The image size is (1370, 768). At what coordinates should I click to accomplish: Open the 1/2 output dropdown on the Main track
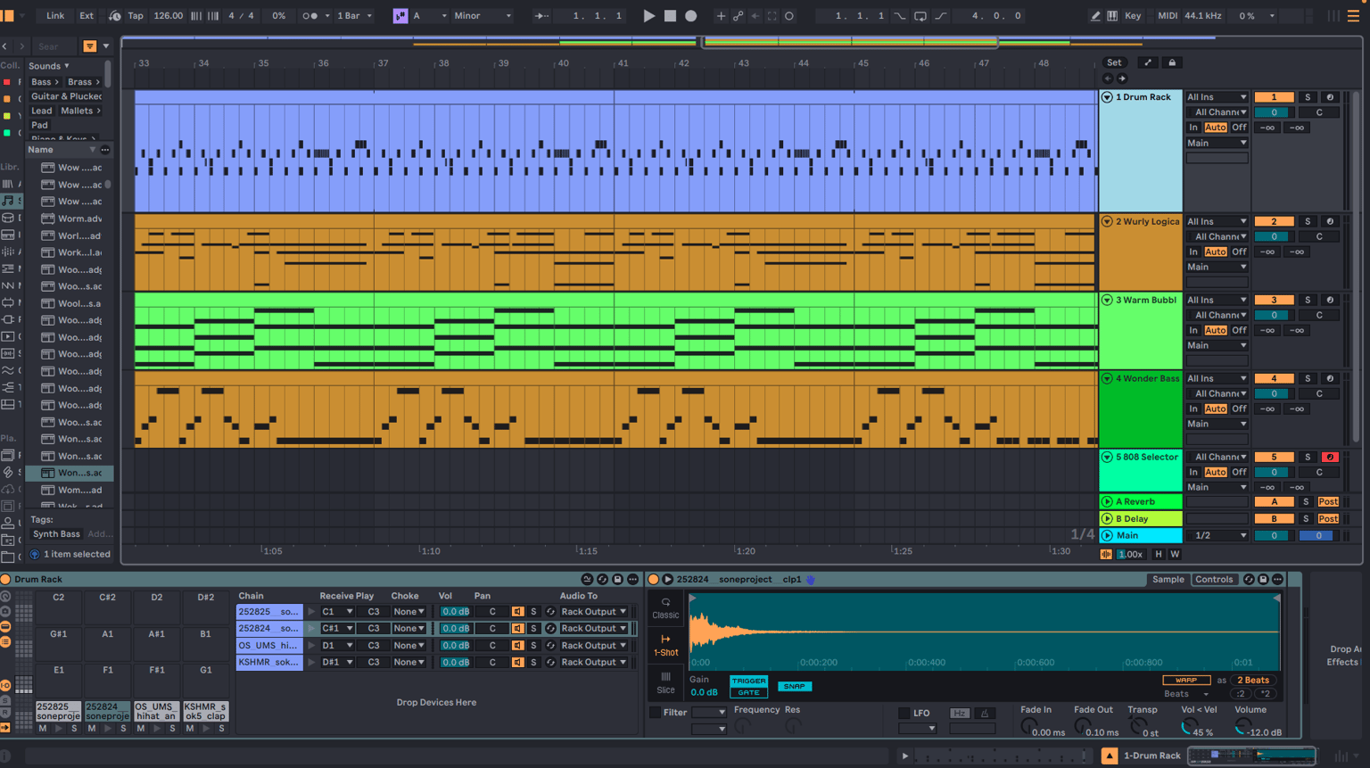pyautogui.click(x=1217, y=536)
